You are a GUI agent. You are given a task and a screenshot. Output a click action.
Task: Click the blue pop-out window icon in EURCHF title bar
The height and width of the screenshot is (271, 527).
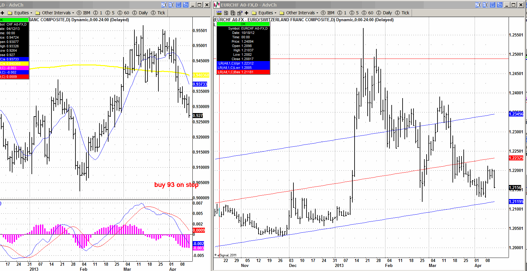[x=500, y=5]
